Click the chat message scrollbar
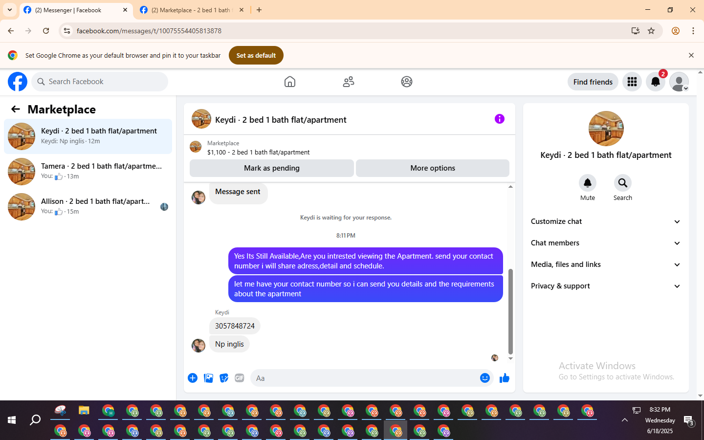 tap(510, 311)
